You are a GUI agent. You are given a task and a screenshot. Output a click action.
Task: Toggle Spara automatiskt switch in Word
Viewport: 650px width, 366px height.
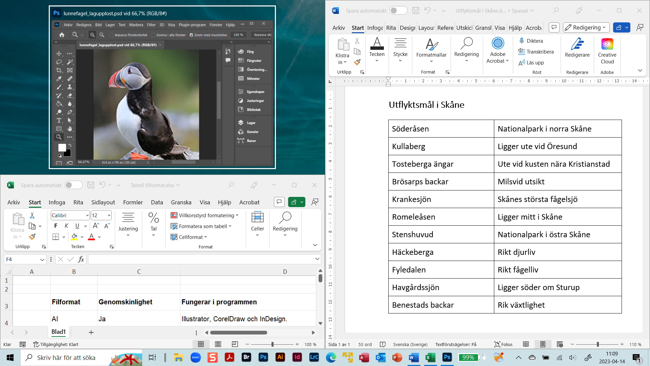[398, 11]
